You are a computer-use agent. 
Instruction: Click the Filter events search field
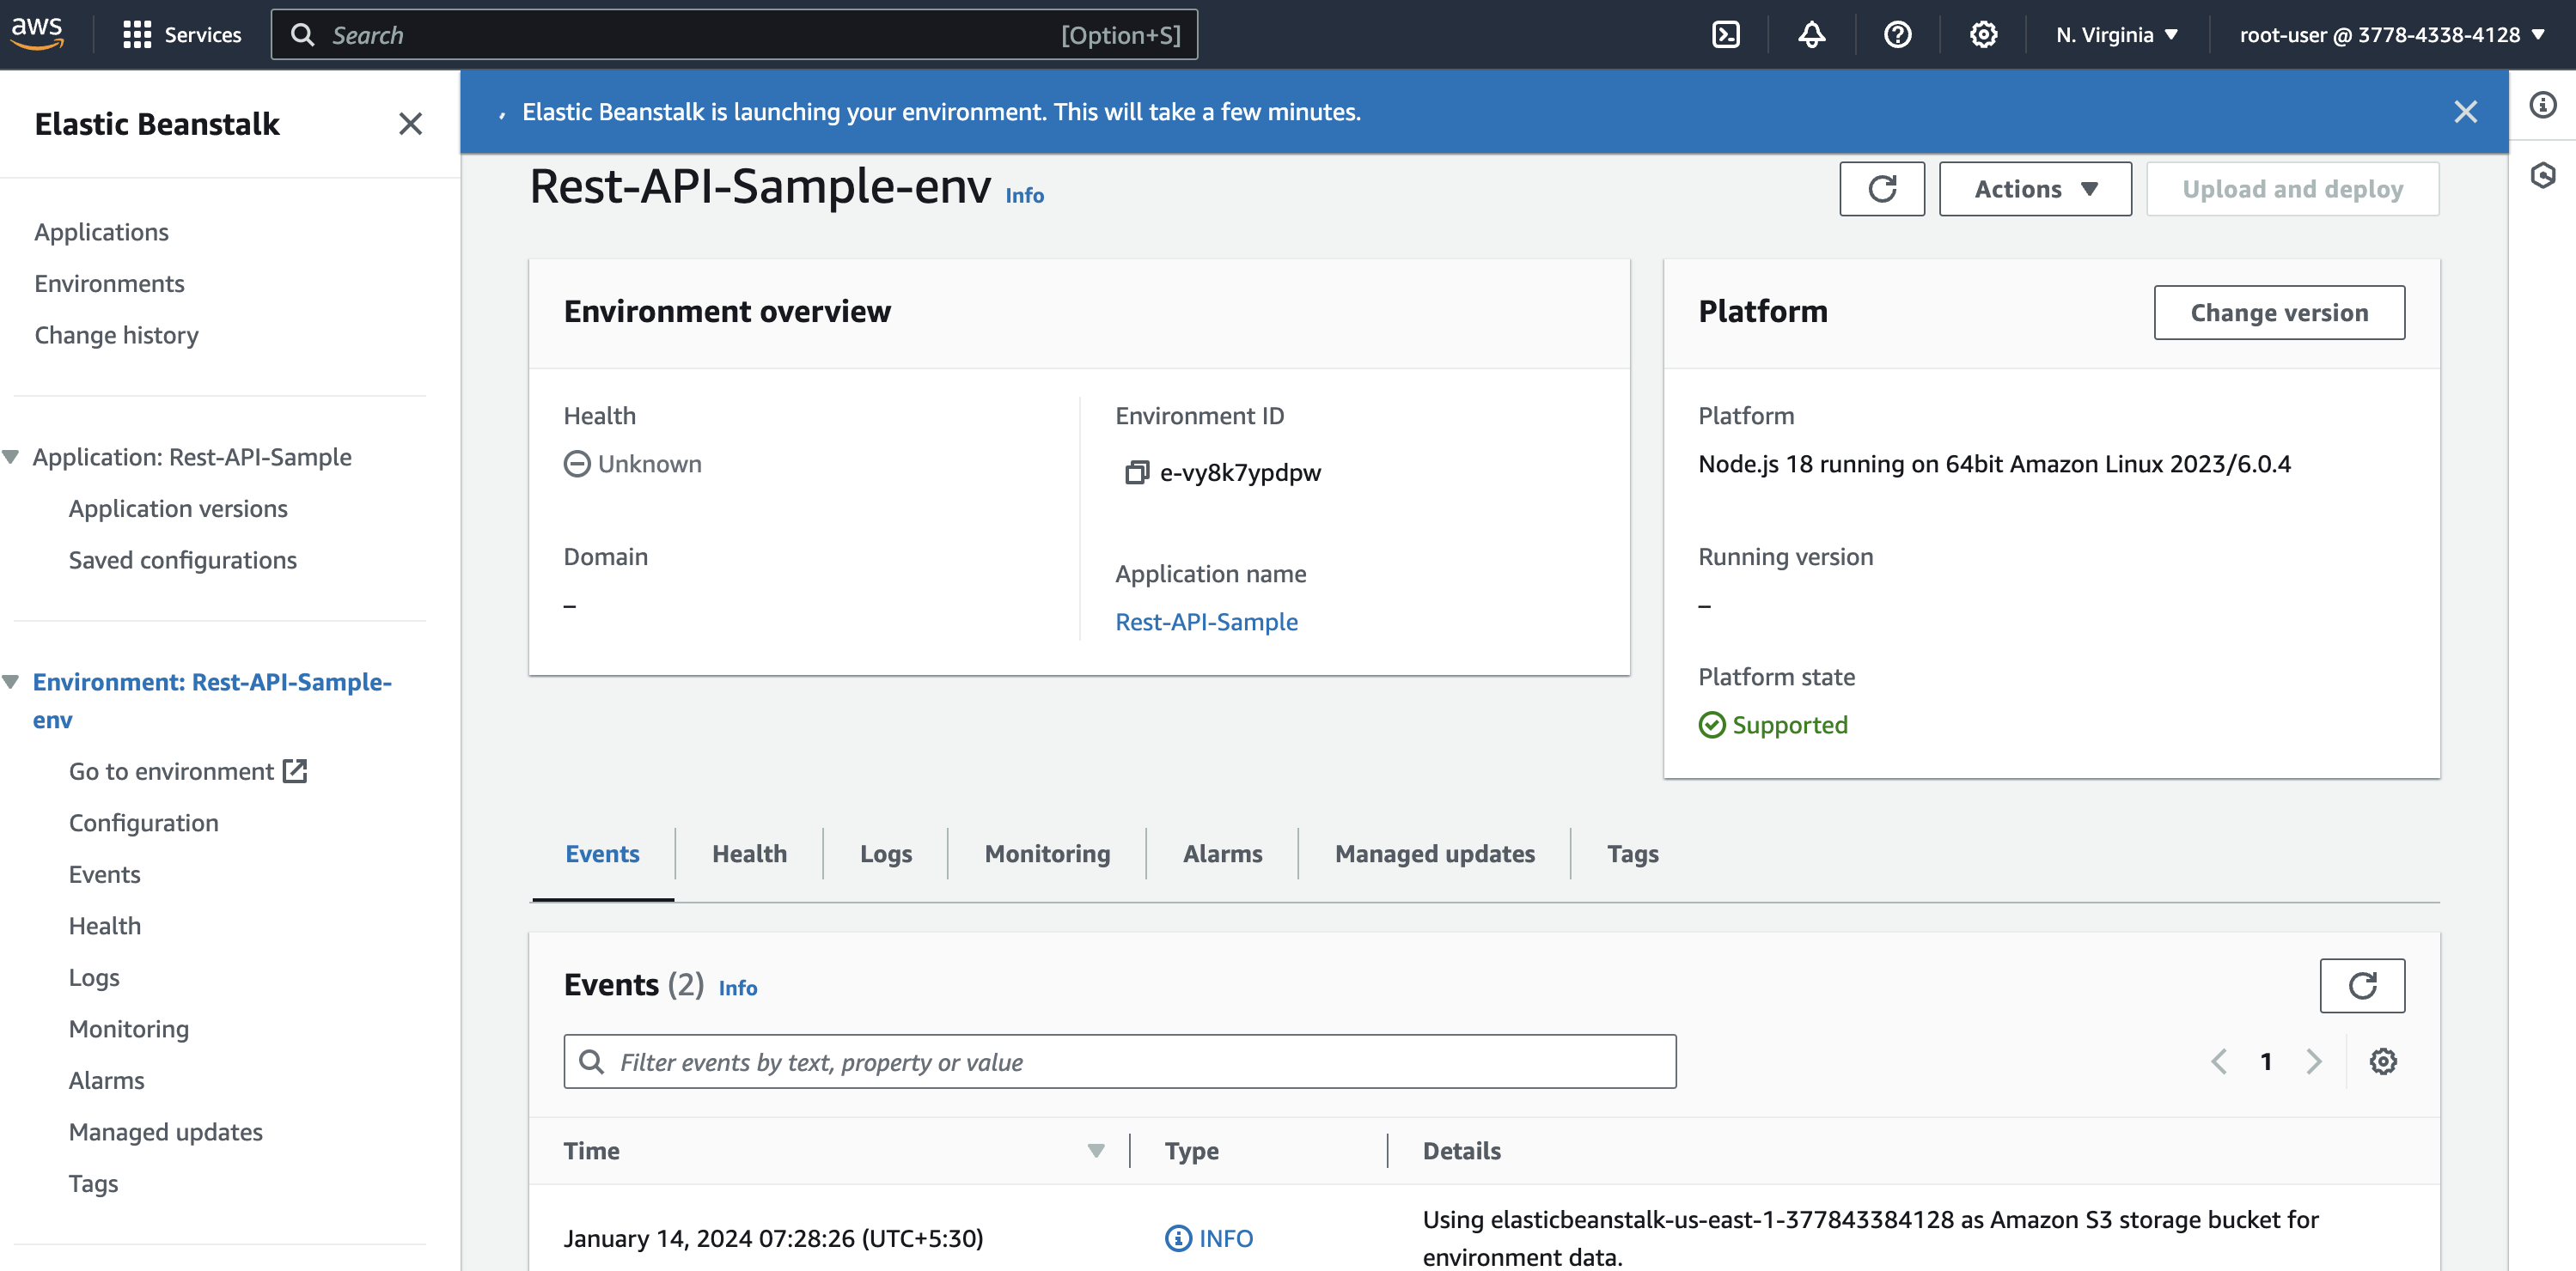[1119, 1061]
